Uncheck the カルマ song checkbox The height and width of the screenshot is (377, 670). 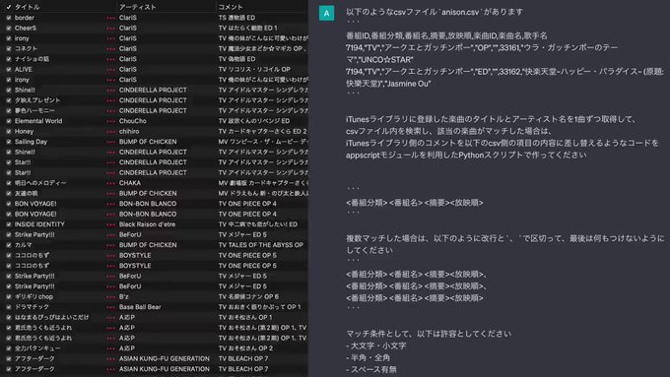(9, 245)
